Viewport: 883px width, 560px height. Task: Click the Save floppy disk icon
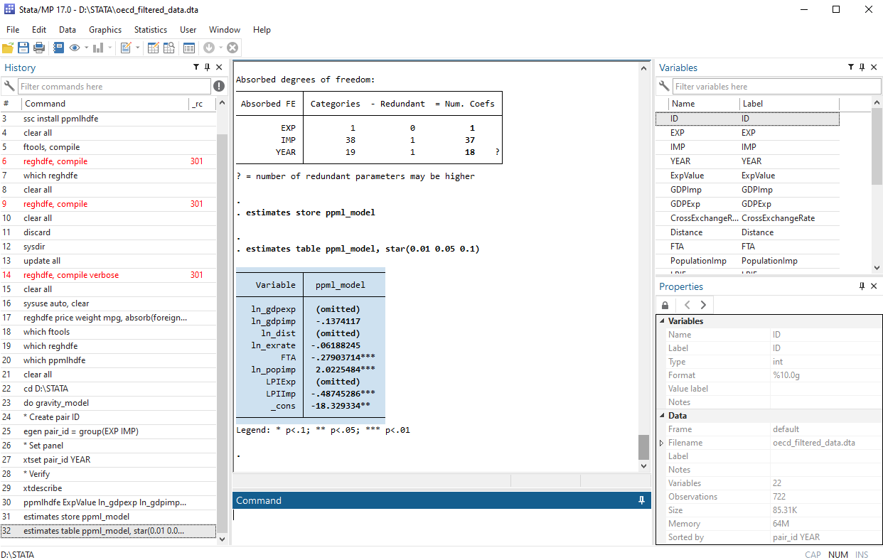pos(23,48)
